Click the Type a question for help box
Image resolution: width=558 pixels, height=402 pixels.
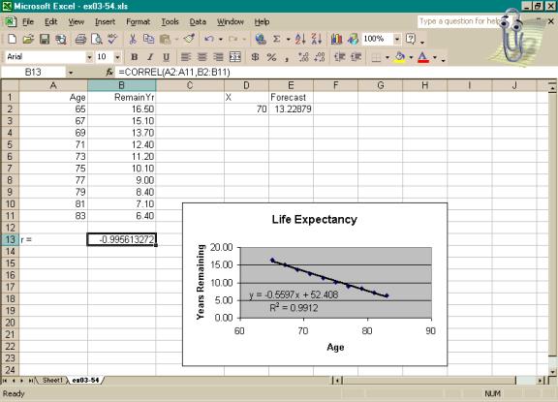click(459, 21)
